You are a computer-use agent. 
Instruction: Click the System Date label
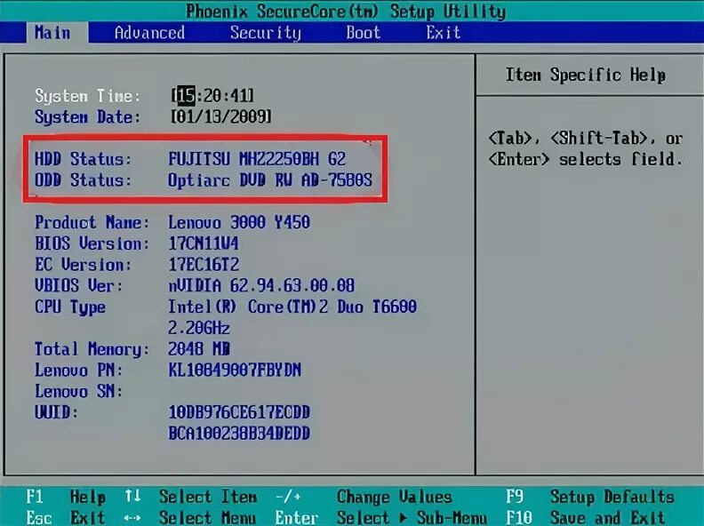(87, 116)
